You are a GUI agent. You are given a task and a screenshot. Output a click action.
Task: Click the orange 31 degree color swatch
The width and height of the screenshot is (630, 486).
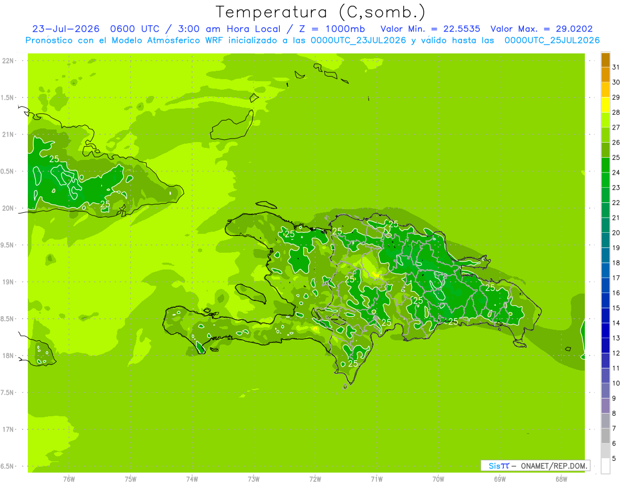coord(605,60)
